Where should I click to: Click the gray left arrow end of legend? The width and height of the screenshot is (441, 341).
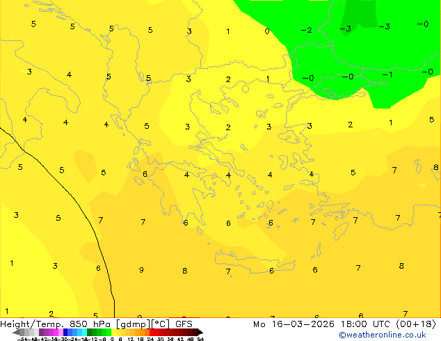(x=16, y=332)
